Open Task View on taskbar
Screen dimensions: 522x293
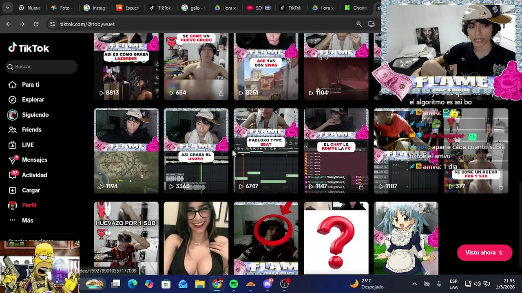116,284
